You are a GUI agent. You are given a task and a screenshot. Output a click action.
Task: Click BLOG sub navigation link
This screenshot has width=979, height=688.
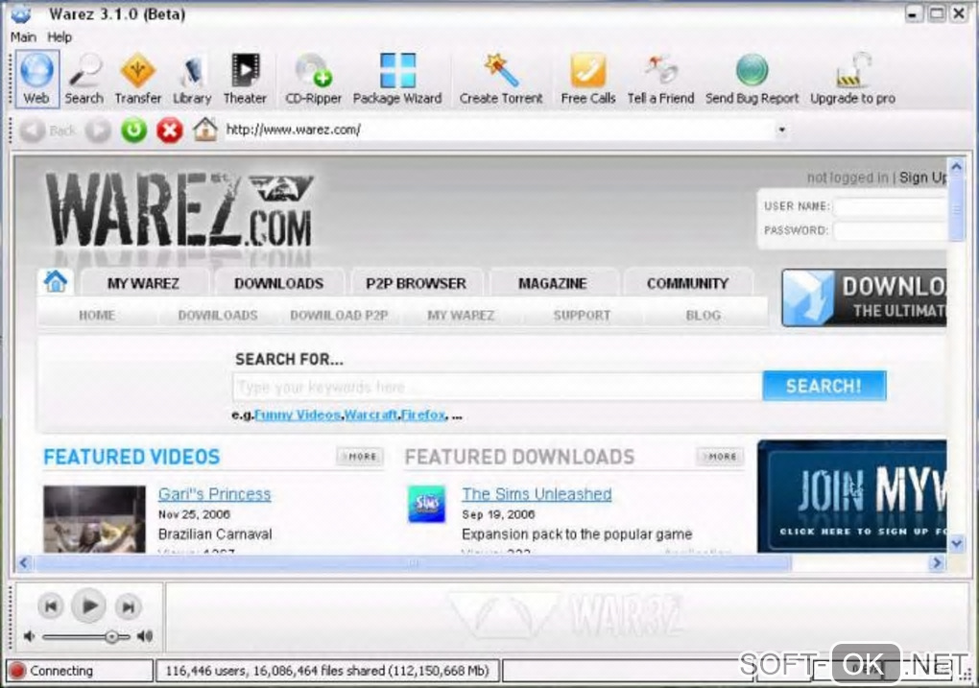click(x=703, y=316)
